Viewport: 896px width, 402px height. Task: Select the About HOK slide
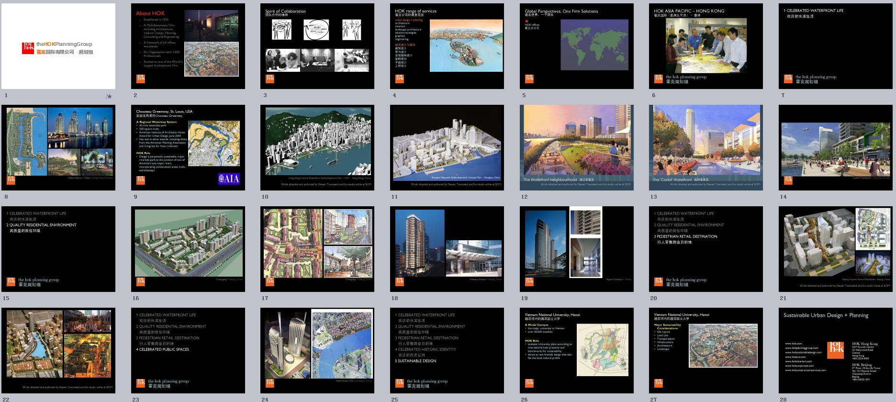click(188, 46)
